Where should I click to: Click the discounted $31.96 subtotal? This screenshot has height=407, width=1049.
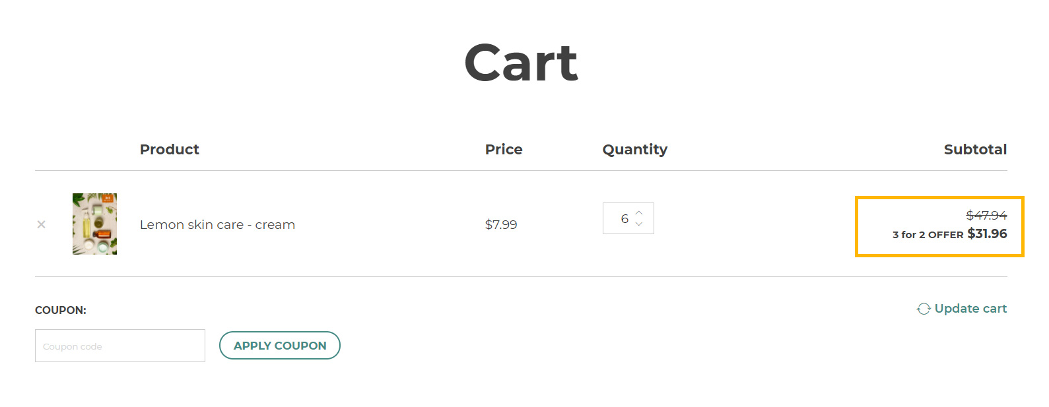pyautogui.click(x=987, y=234)
